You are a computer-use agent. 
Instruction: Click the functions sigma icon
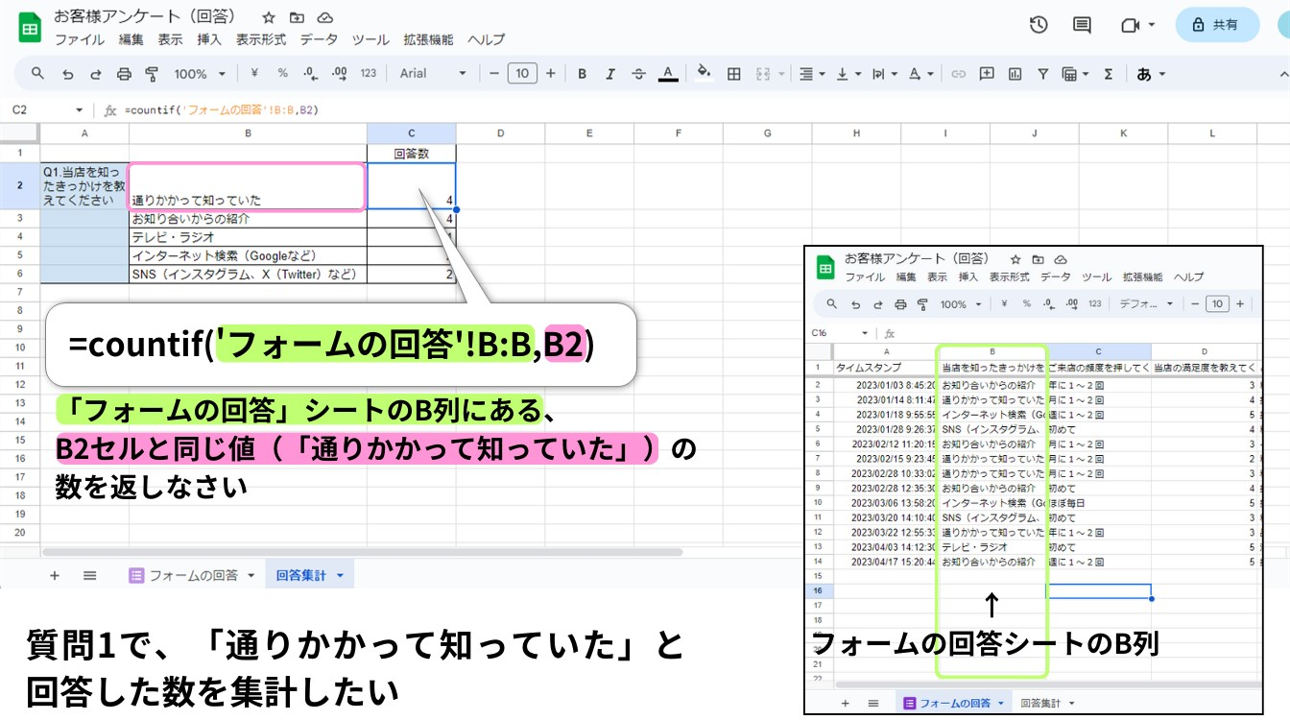tap(1109, 74)
